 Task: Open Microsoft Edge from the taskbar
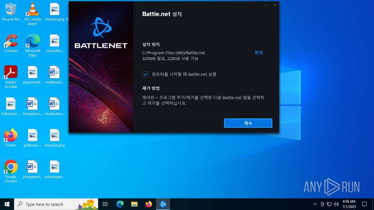coord(120,204)
